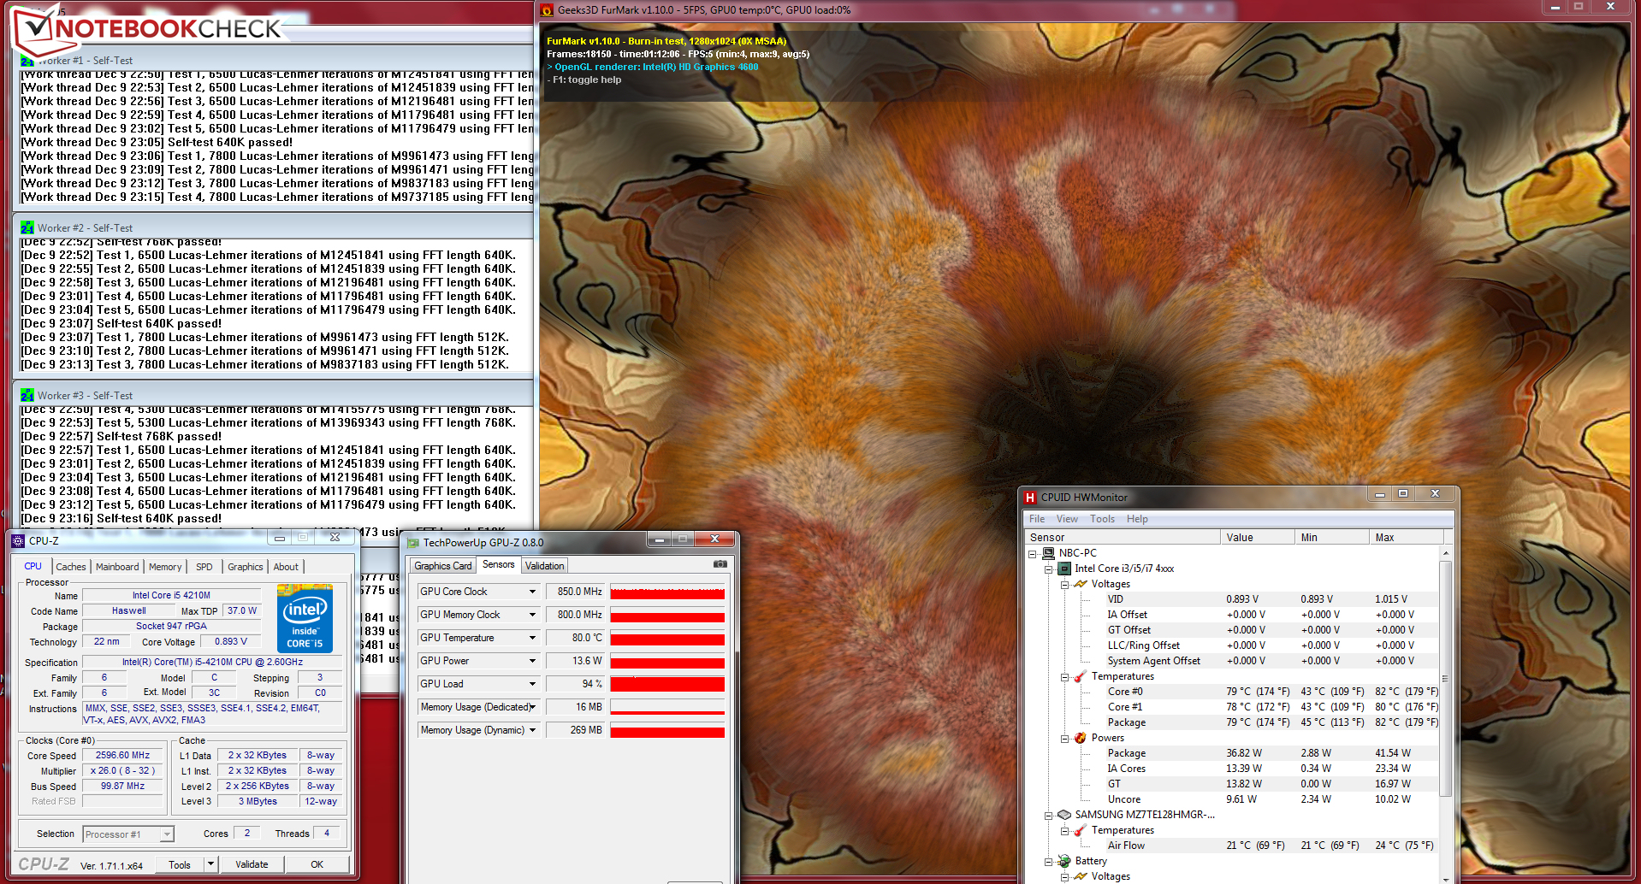Open the GPU Core Clock sensor dropdown

[x=532, y=592]
